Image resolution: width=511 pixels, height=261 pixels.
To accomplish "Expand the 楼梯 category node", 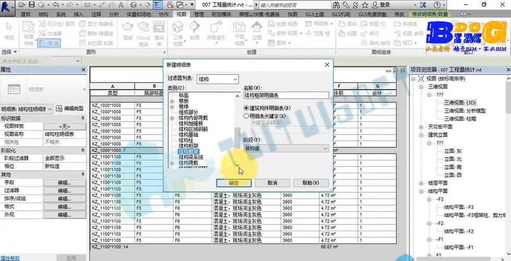I will point(172,107).
